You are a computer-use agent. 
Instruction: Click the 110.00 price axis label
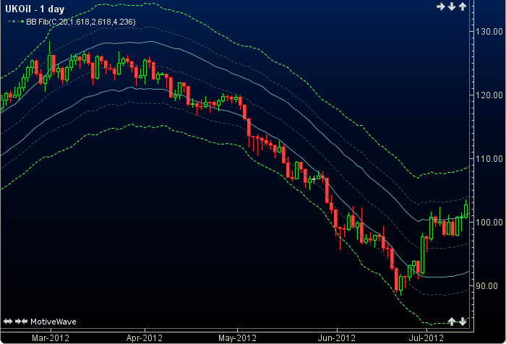(x=489, y=159)
